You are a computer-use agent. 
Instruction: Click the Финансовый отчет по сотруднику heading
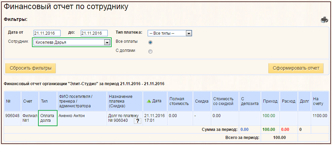click(x=66, y=7)
